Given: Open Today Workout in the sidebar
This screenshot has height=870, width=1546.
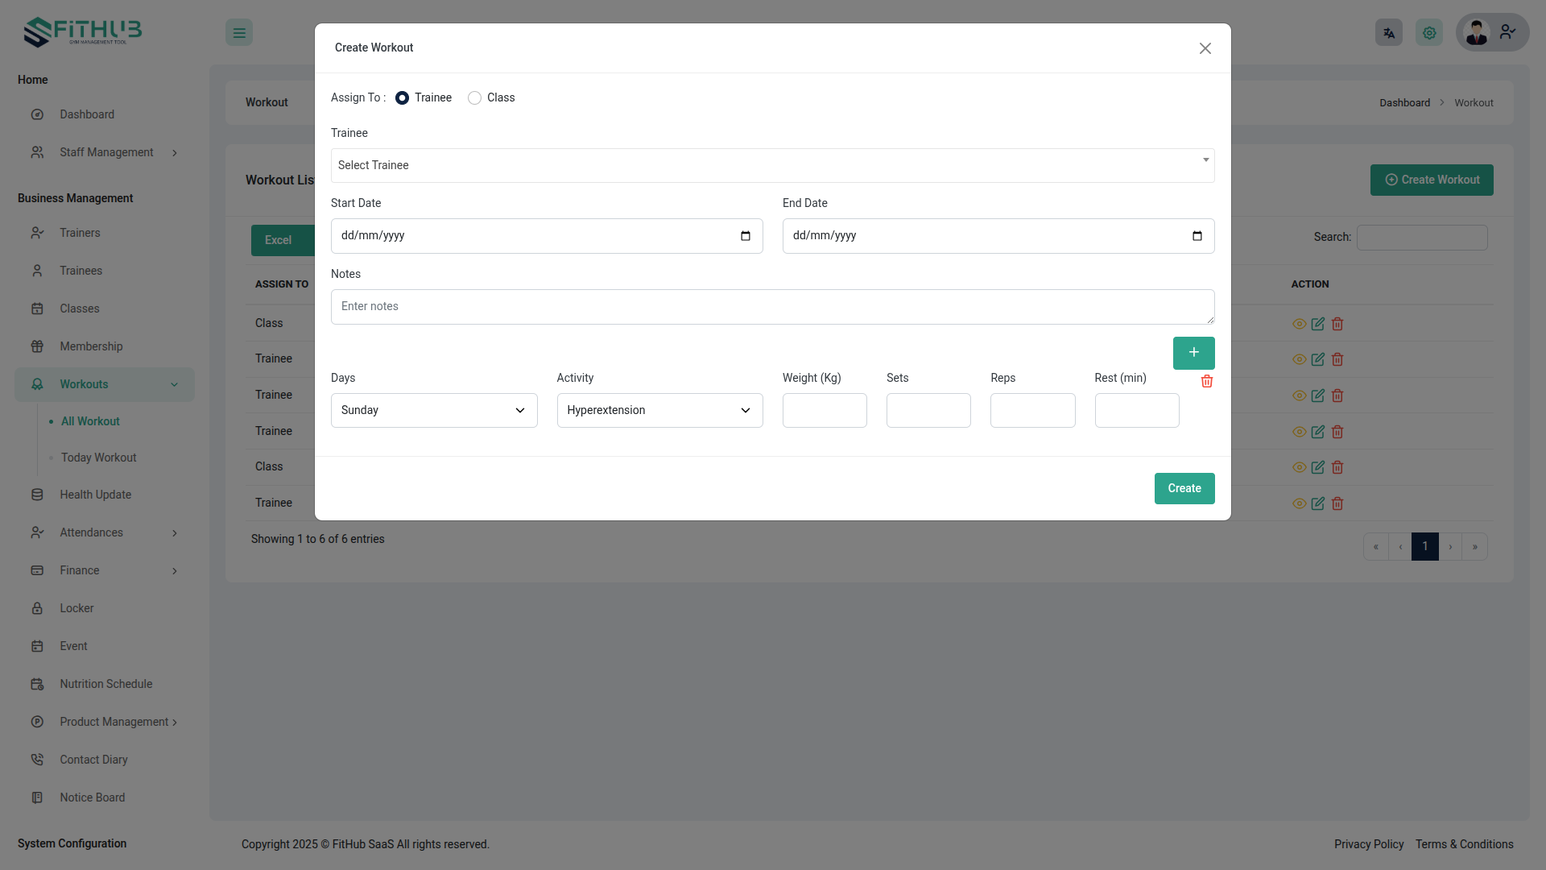Looking at the screenshot, I should click(98, 458).
